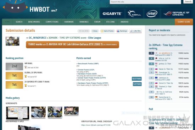Open the Hall of Fame badge
The width and height of the screenshot is (195, 130).
point(107,31)
